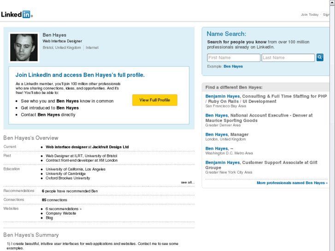Click the LinkedIn logo
Viewport: 335px width, 251px height.
(x=17, y=14)
